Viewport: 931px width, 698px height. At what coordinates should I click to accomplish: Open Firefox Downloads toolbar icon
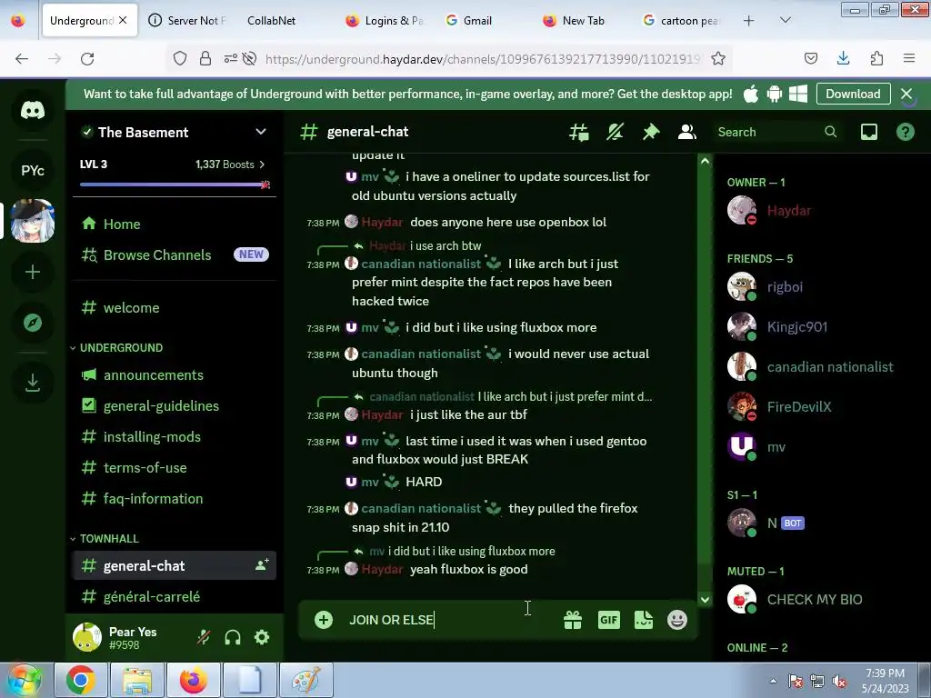(843, 59)
